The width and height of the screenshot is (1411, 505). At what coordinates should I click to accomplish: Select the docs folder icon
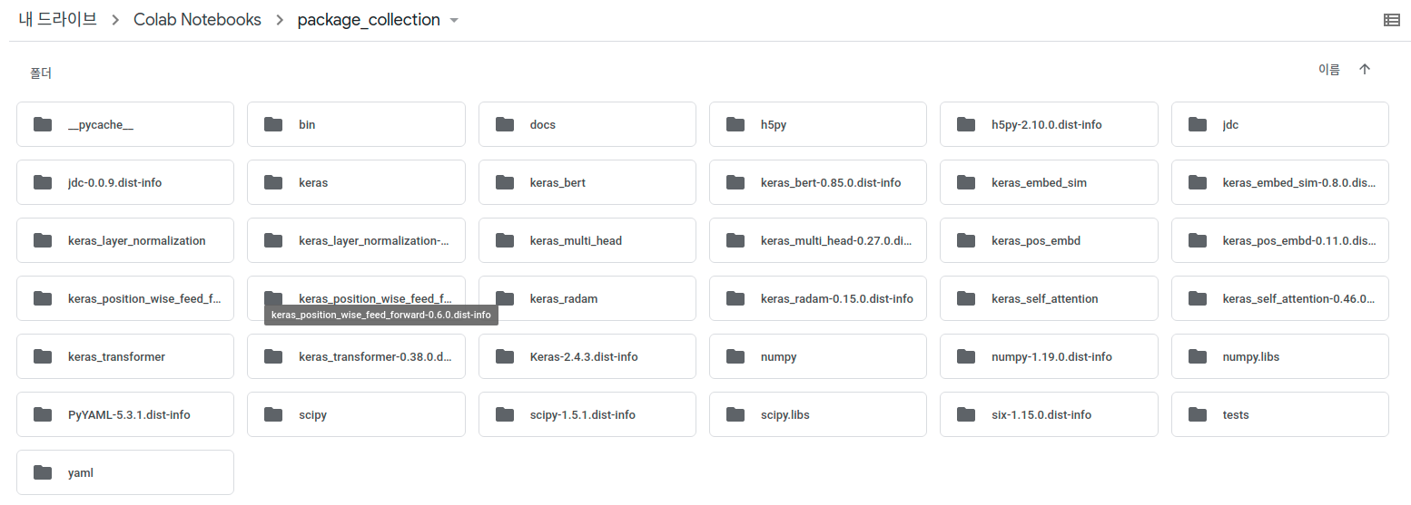pos(504,124)
